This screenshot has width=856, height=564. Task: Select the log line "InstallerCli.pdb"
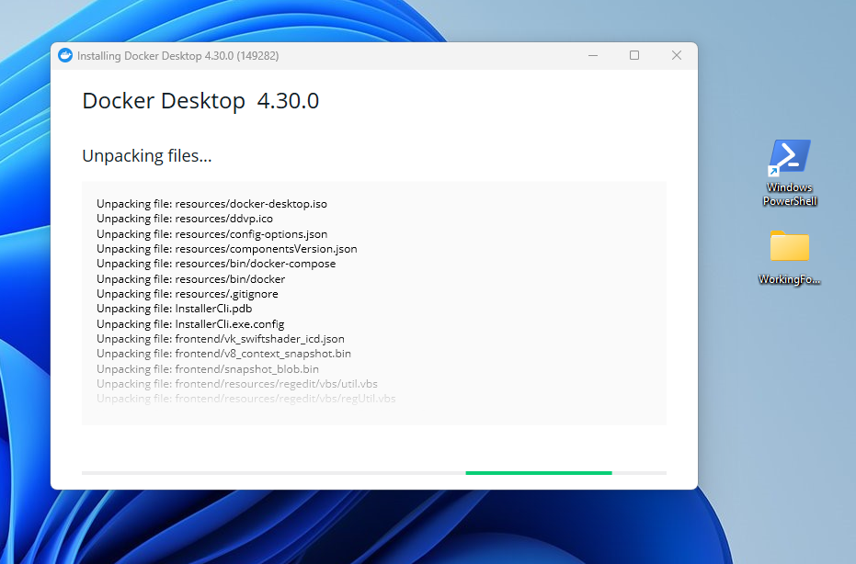coord(174,309)
